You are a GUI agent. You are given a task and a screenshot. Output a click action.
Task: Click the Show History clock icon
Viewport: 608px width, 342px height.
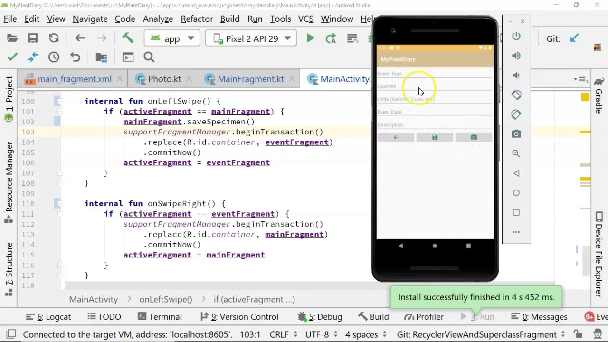coord(54,57)
